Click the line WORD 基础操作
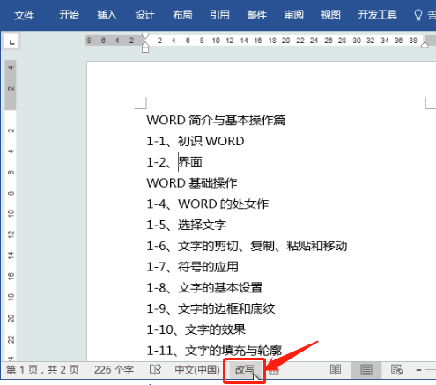 pos(192,183)
